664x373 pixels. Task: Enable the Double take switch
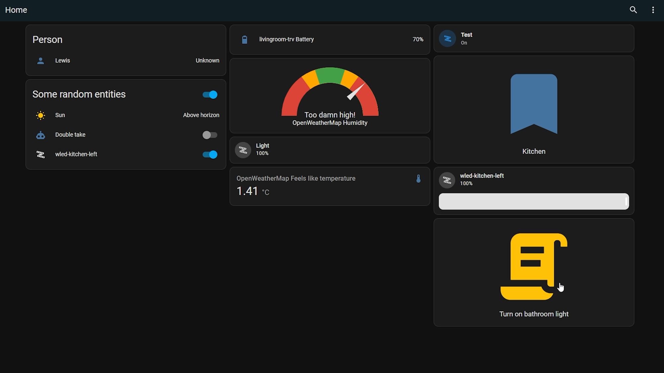point(210,135)
